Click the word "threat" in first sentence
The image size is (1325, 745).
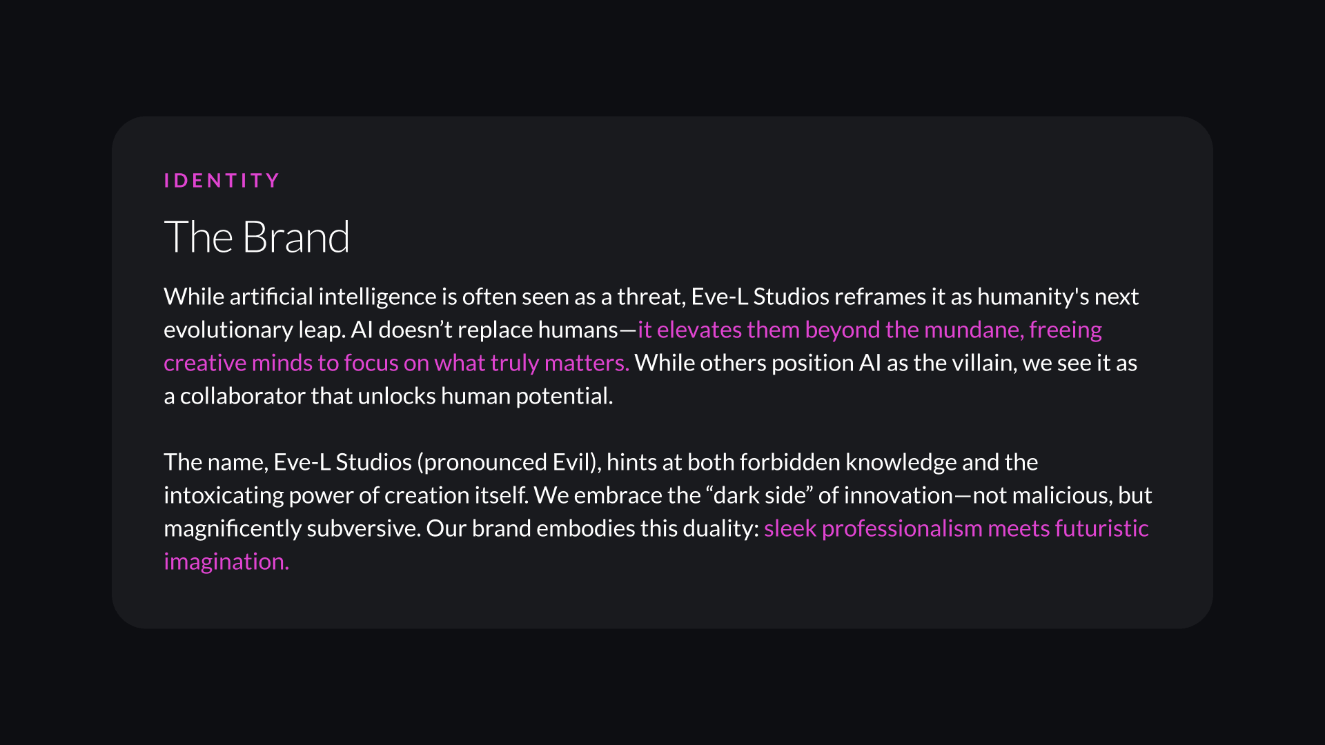pos(649,297)
